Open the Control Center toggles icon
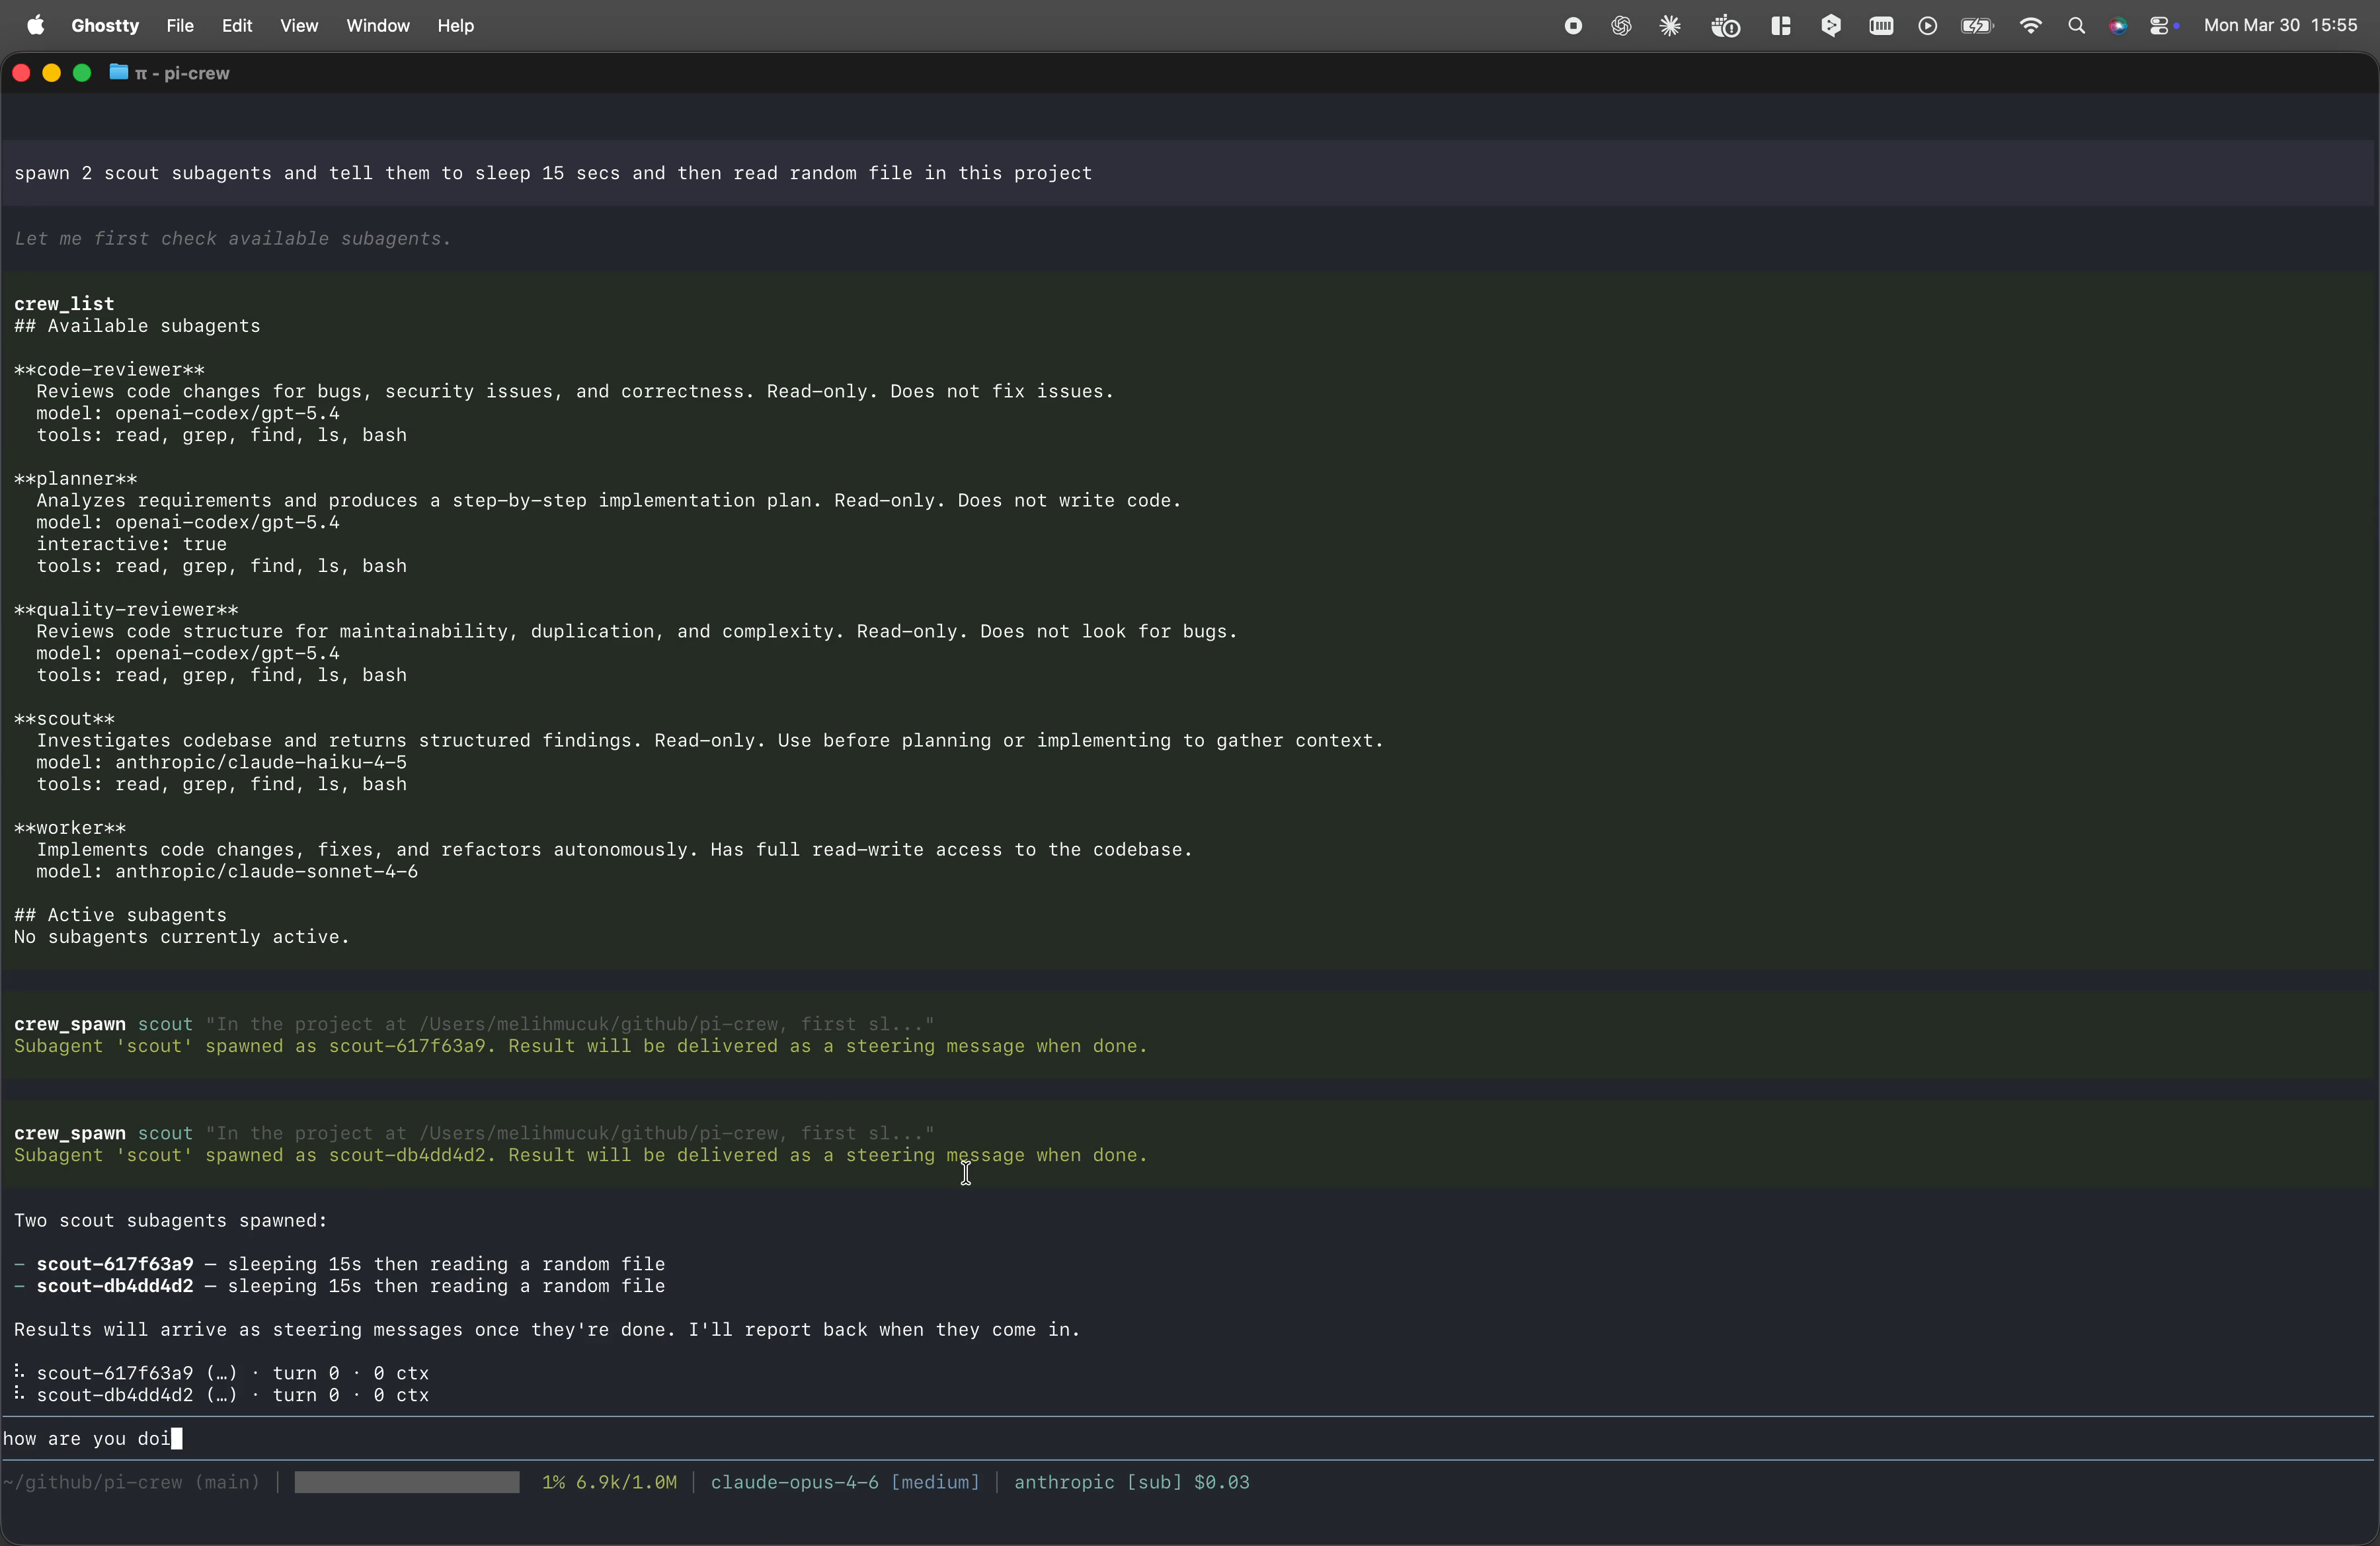 [x=2161, y=26]
